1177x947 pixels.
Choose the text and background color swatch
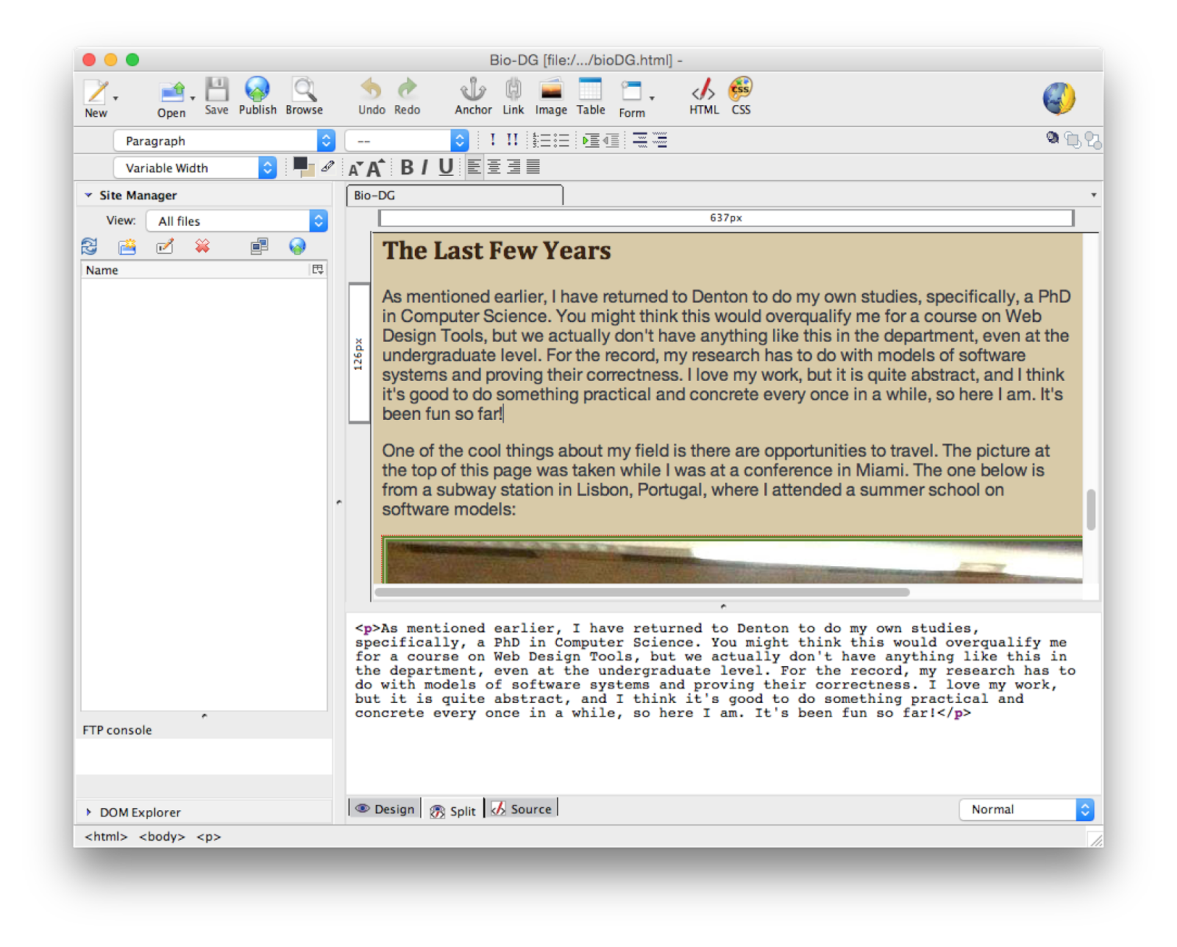pyautogui.click(x=303, y=167)
